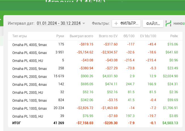The width and height of the screenshot is (185, 131).
Task: Select the Omaha PL 100$, 9max row
Action: 95,100
